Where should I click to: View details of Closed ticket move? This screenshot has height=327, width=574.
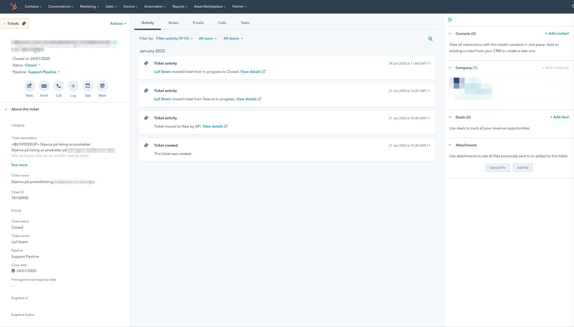251,72
